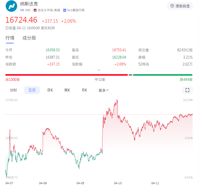This screenshot has height=186, width=199.
Task: Click the 今开 value 16358.53
Action: pyautogui.click(x=53, y=50)
